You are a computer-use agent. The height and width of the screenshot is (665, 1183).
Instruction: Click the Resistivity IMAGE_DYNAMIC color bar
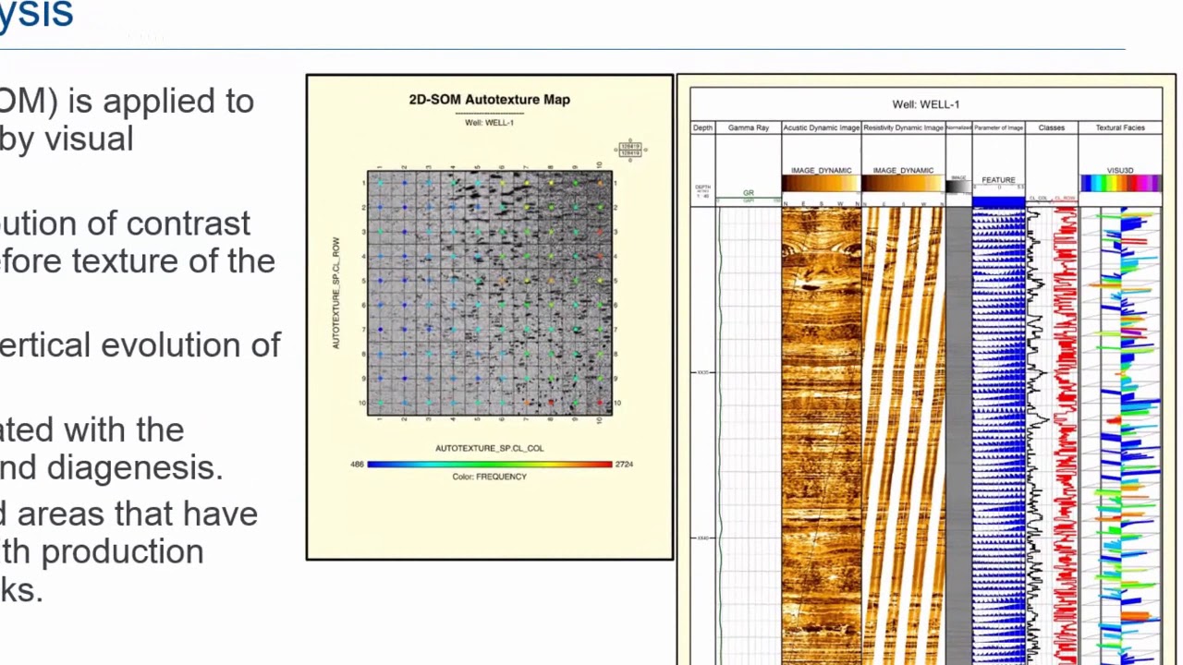[x=903, y=184]
